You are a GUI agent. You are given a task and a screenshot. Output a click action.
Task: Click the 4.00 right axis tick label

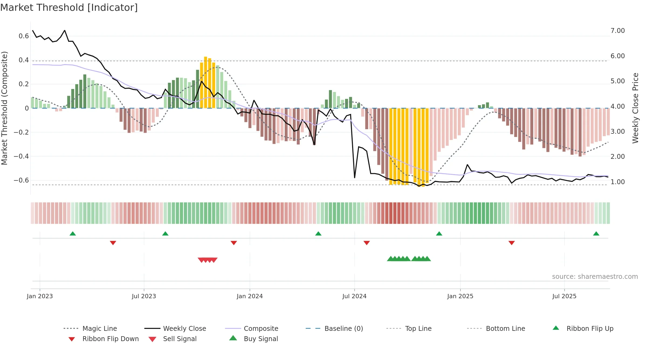[x=618, y=107]
